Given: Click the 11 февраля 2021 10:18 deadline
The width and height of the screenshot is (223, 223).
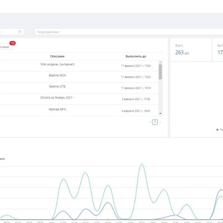Looking at the screenshot, I should point(136,88).
